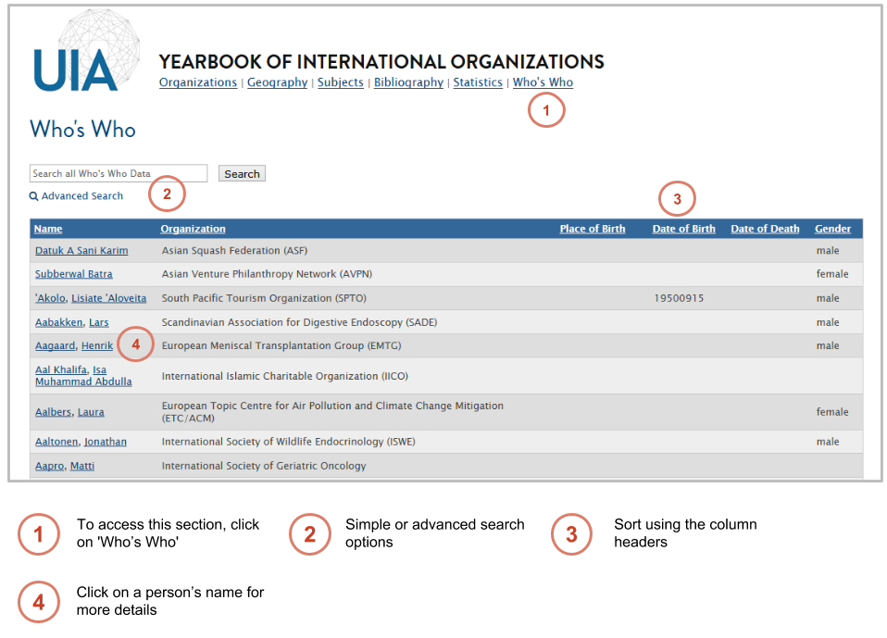This screenshot has width=887, height=638.
Task: Open the Statistics navigation link
Action: tap(478, 82)
